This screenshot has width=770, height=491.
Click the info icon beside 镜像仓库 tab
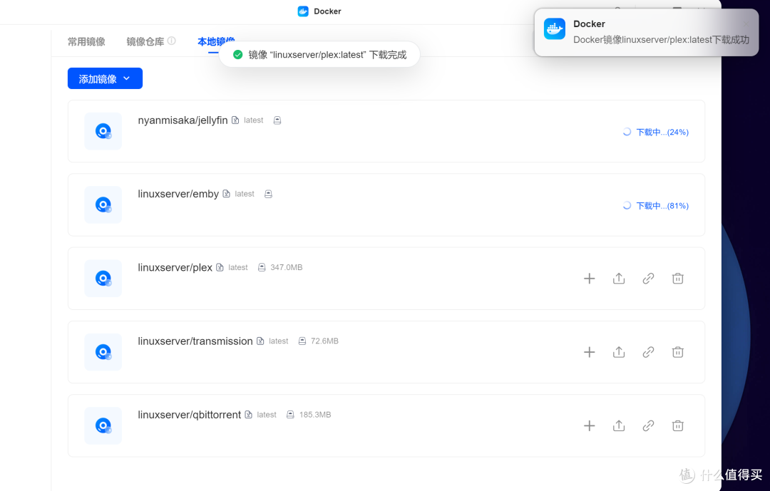pos(171,41)
